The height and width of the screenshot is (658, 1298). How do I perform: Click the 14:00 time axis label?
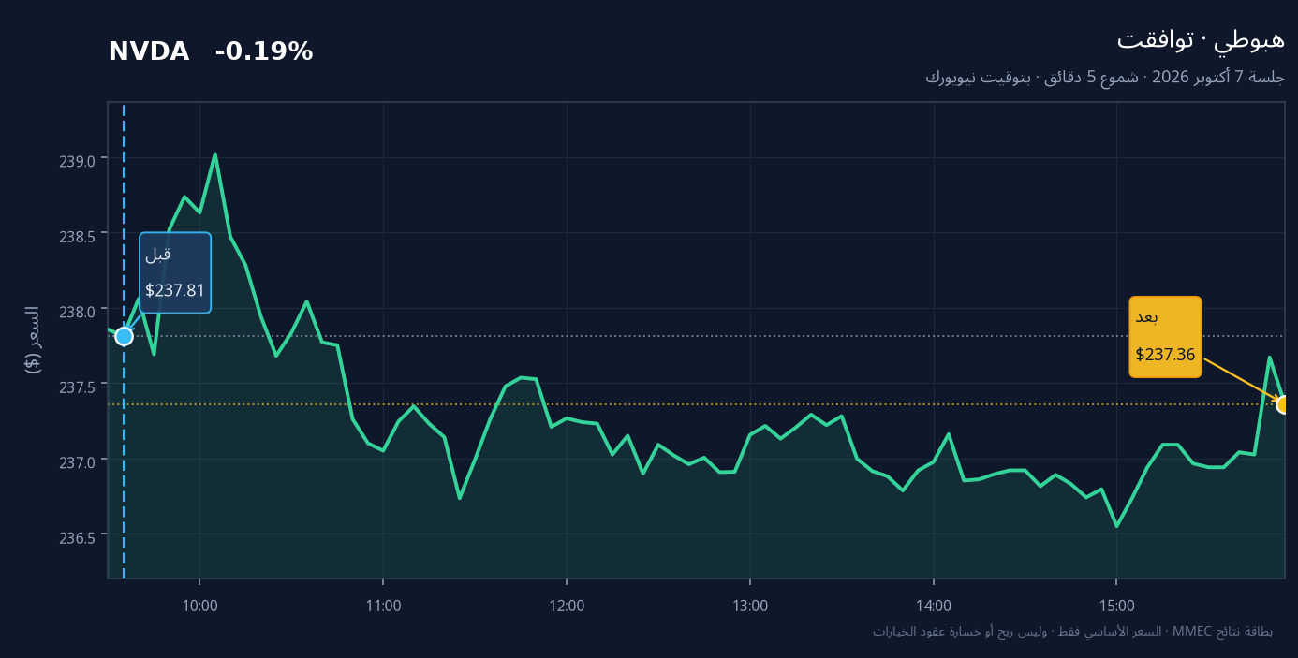934,606
